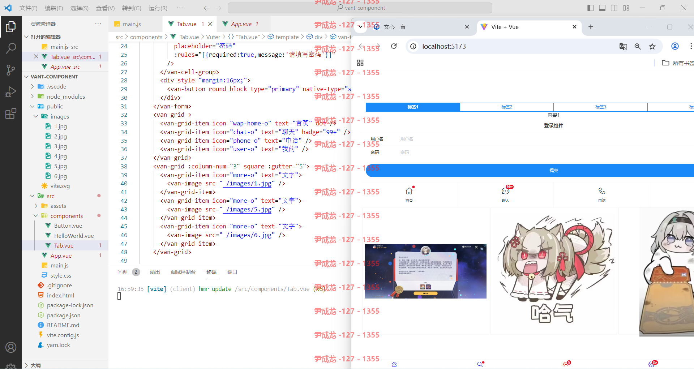The height and width of the screenshot is (369, 694).
Task: Open explorer panel more actions menu
Action: (98, 24)
